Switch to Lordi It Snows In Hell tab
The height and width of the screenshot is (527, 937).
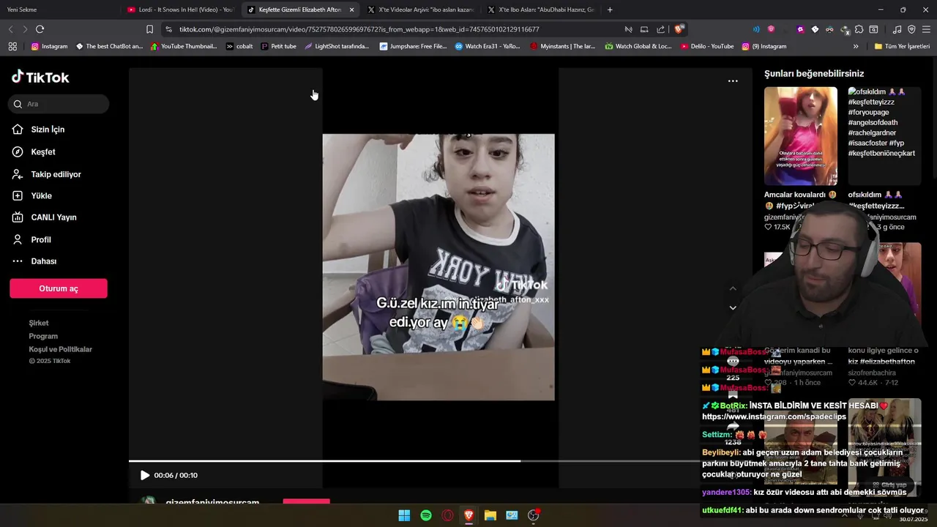point(179,10)
